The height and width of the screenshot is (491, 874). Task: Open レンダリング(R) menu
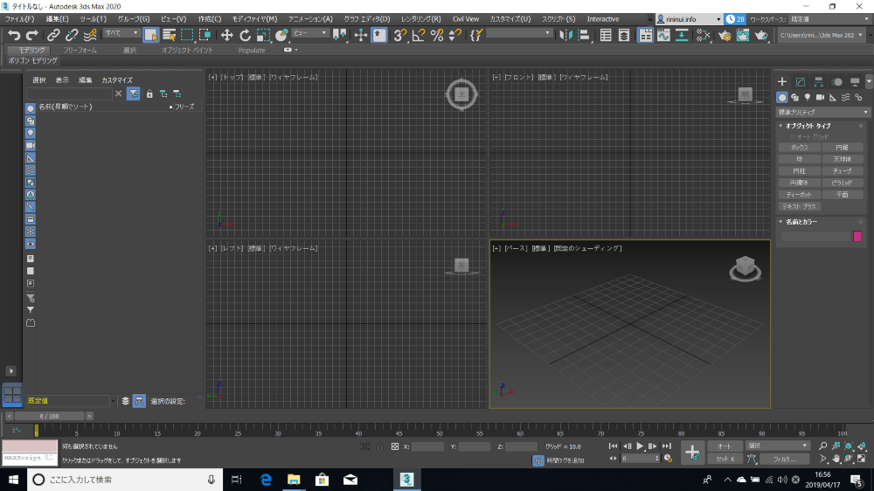tap(421, 19)
